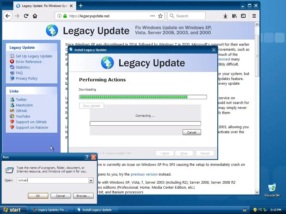The height and width of the screenshot is (214, 286).
Task: Cancel the Connecting download
Action: [x=192, y=132]
